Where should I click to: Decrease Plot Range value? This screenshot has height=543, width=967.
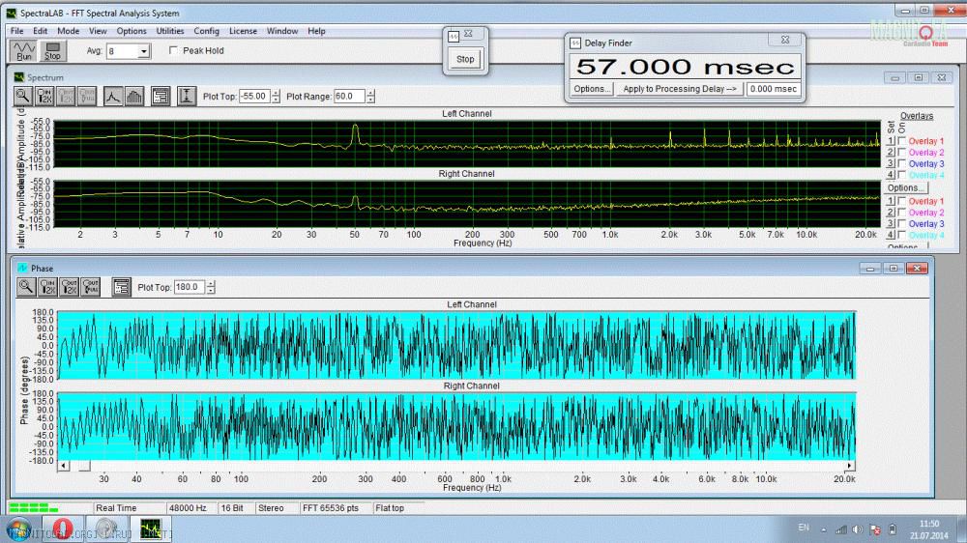click(370, 100)
